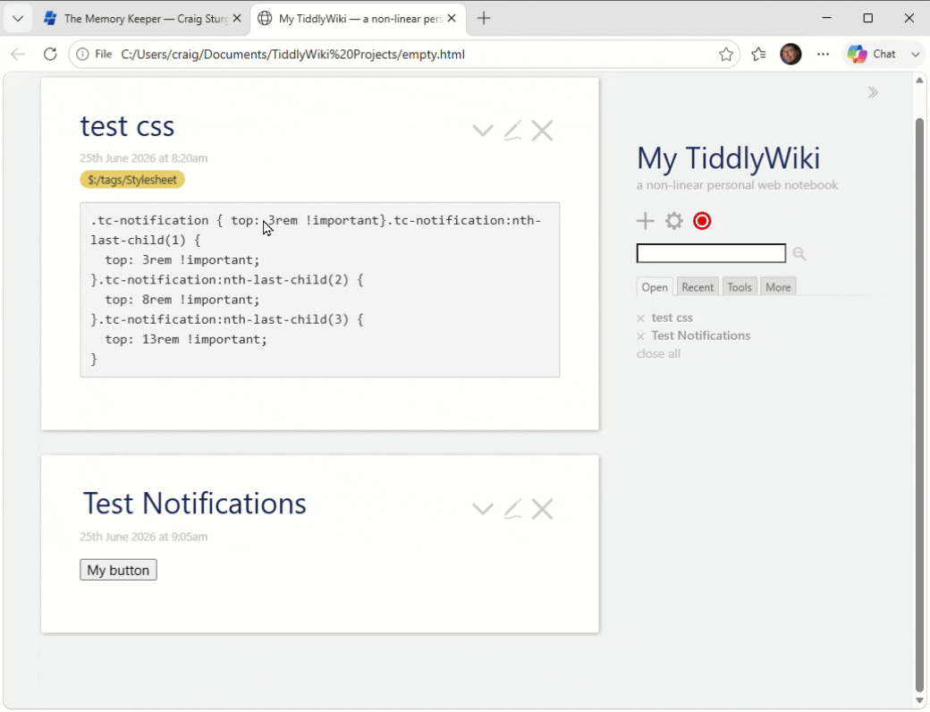930x712 pixels.
Task: Create a new tiddler with the plus icon
Action: (x=646, y=221)
